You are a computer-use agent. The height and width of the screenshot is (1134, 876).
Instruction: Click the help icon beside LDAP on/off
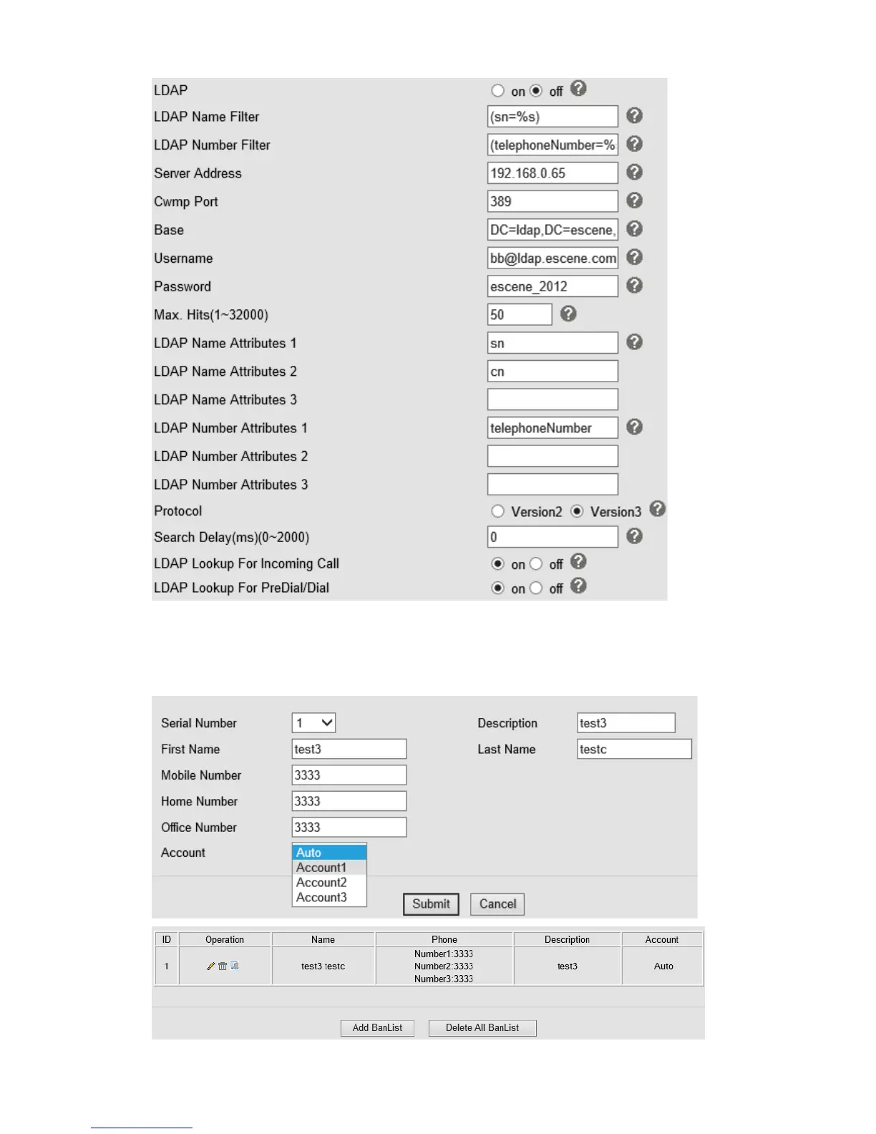[x=578, y=88]
